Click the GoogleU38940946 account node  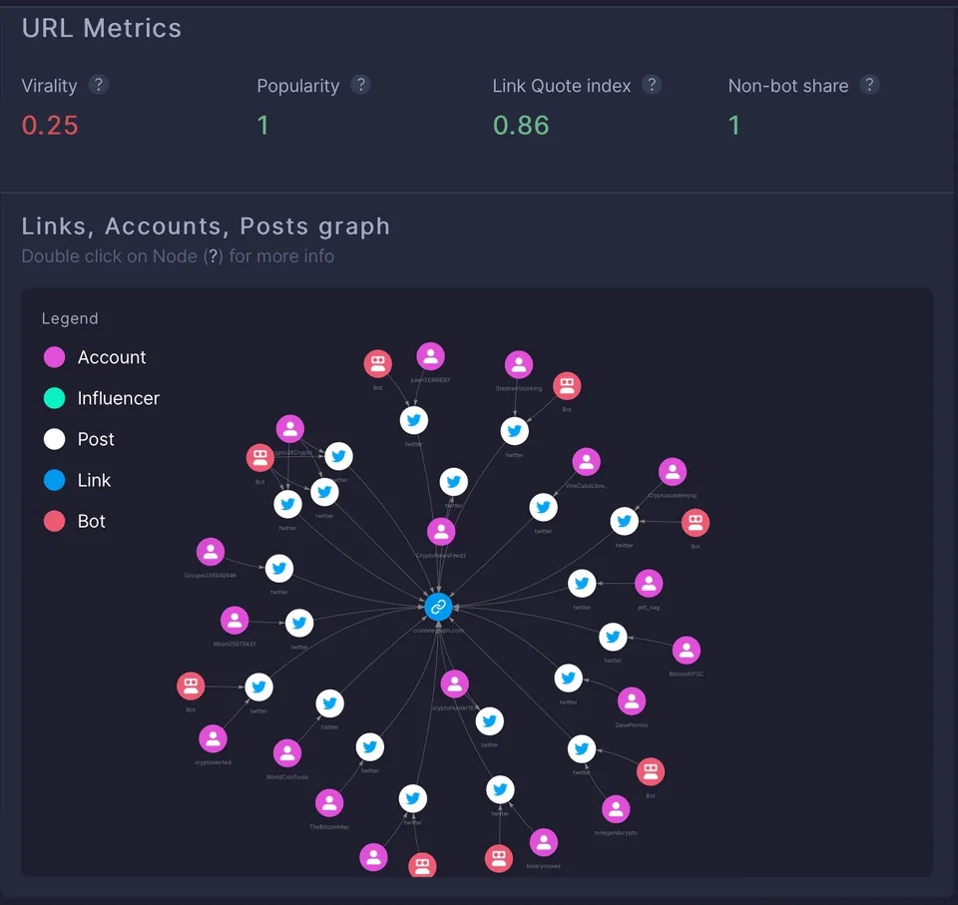211,552
